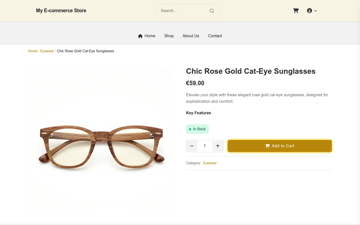Open the Eyewear breadcrumb link
This screenshot has width=360, height=225.
pos(47,51)
